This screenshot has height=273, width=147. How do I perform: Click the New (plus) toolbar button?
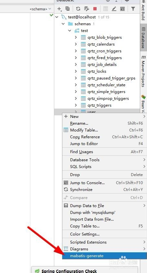tap(59, 9)
